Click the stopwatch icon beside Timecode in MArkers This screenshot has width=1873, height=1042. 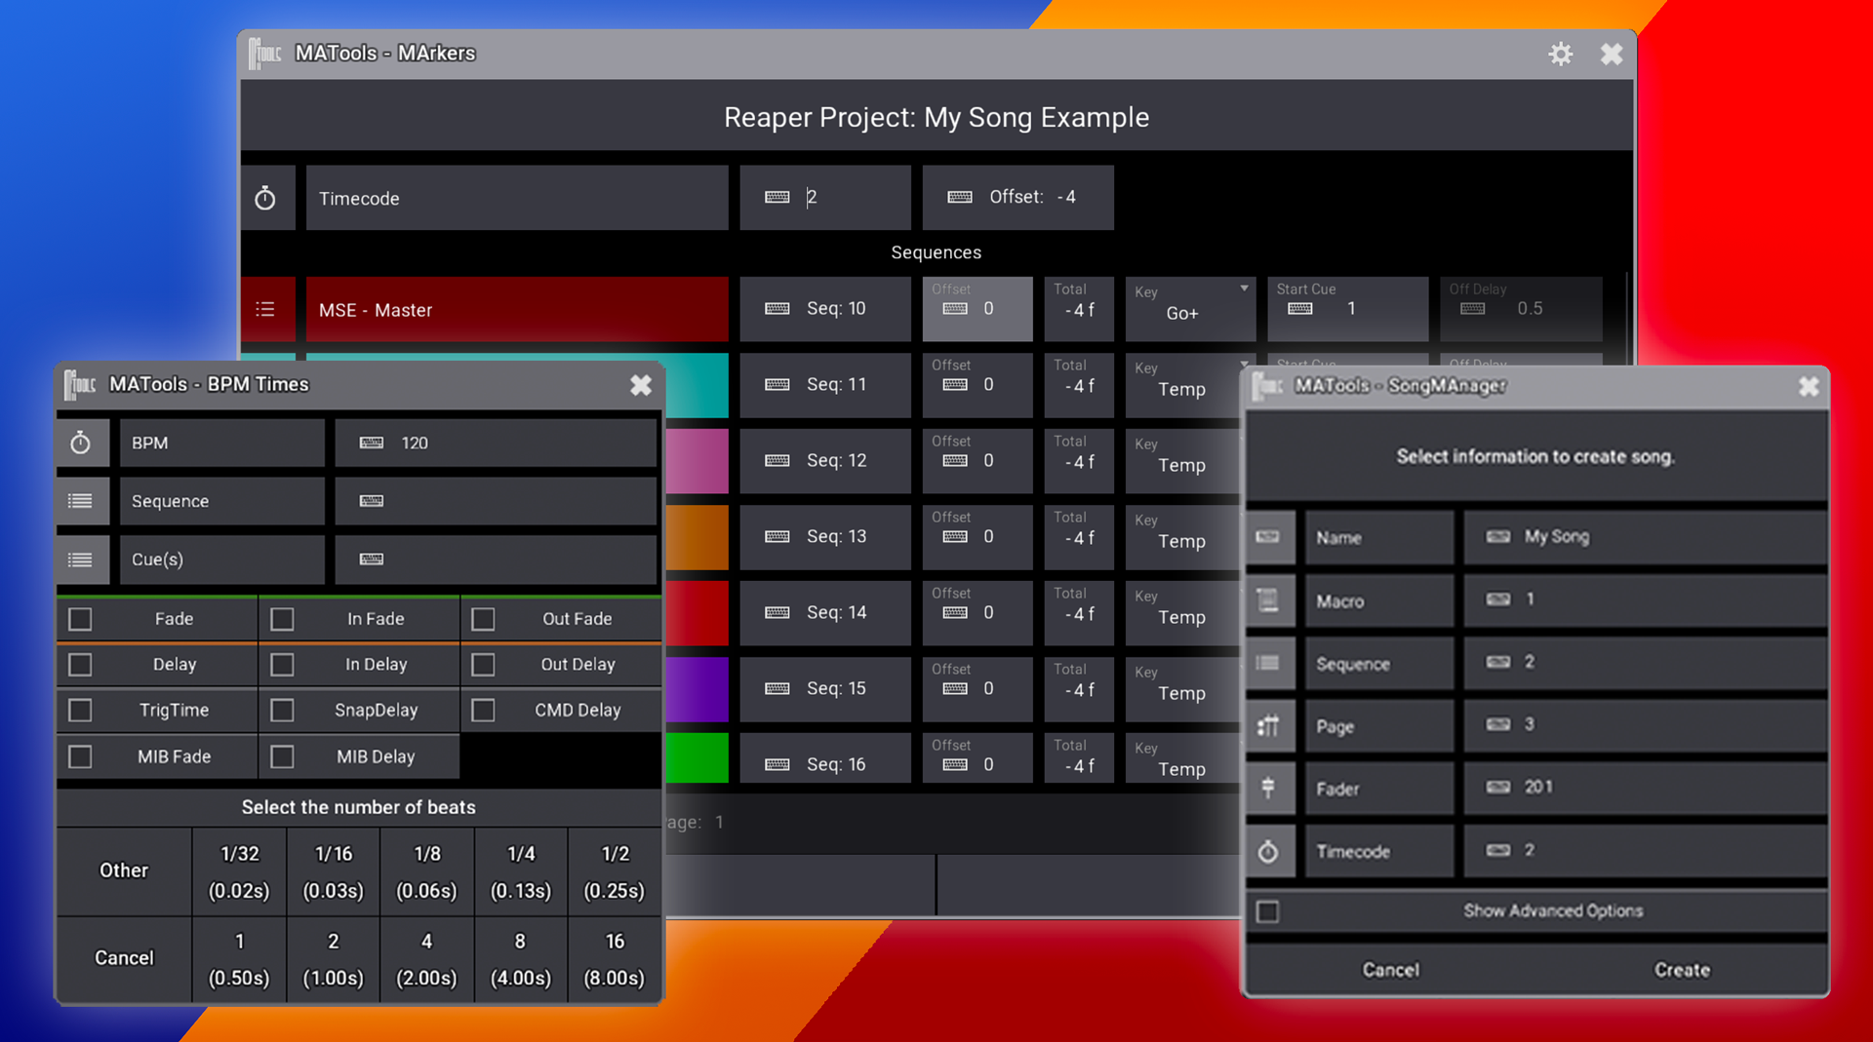265,198
